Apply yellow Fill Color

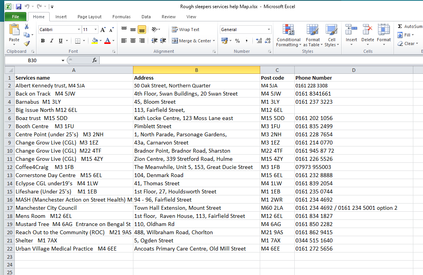pyautogui.click(x=95, y=41)
